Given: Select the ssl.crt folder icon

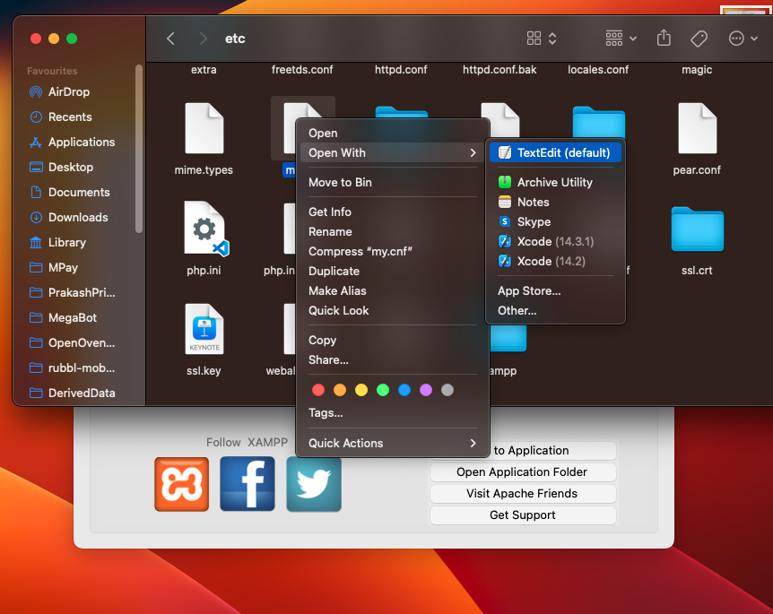Looking at the screenshot, I should [697, 229].
